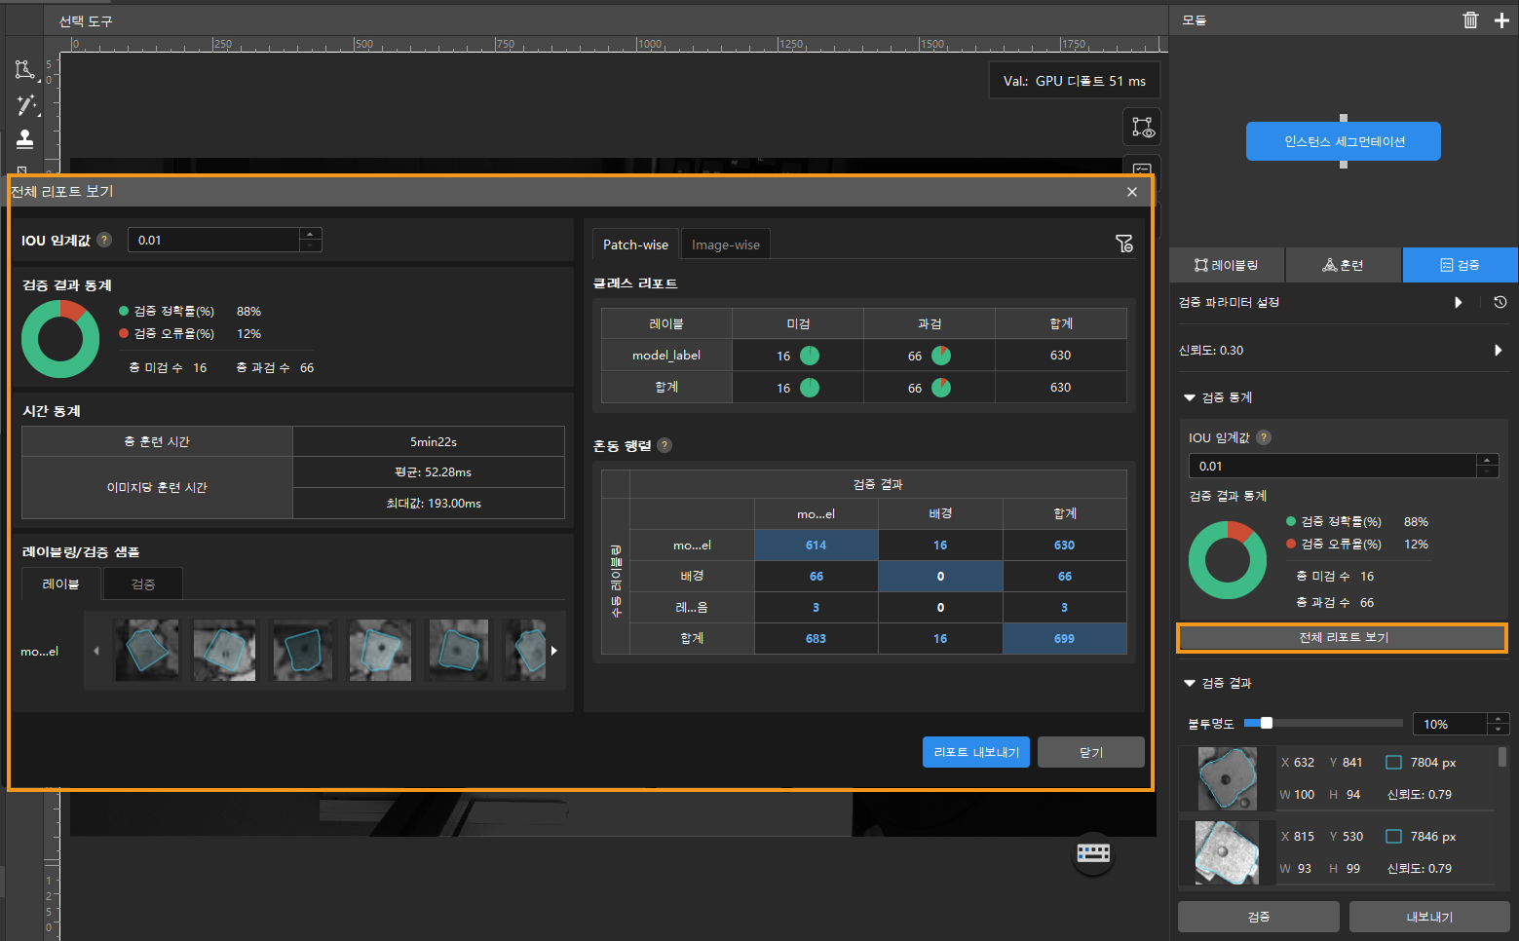Click help icon next to 혼동 행렬
Image resolution: width=1519 pixels, height=941 pixels.
[x=665, y=445]
